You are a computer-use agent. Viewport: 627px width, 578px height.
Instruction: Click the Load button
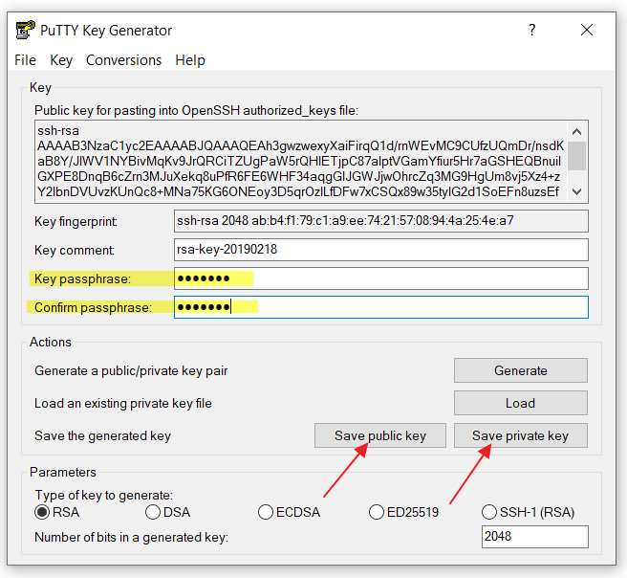[521, 403]
